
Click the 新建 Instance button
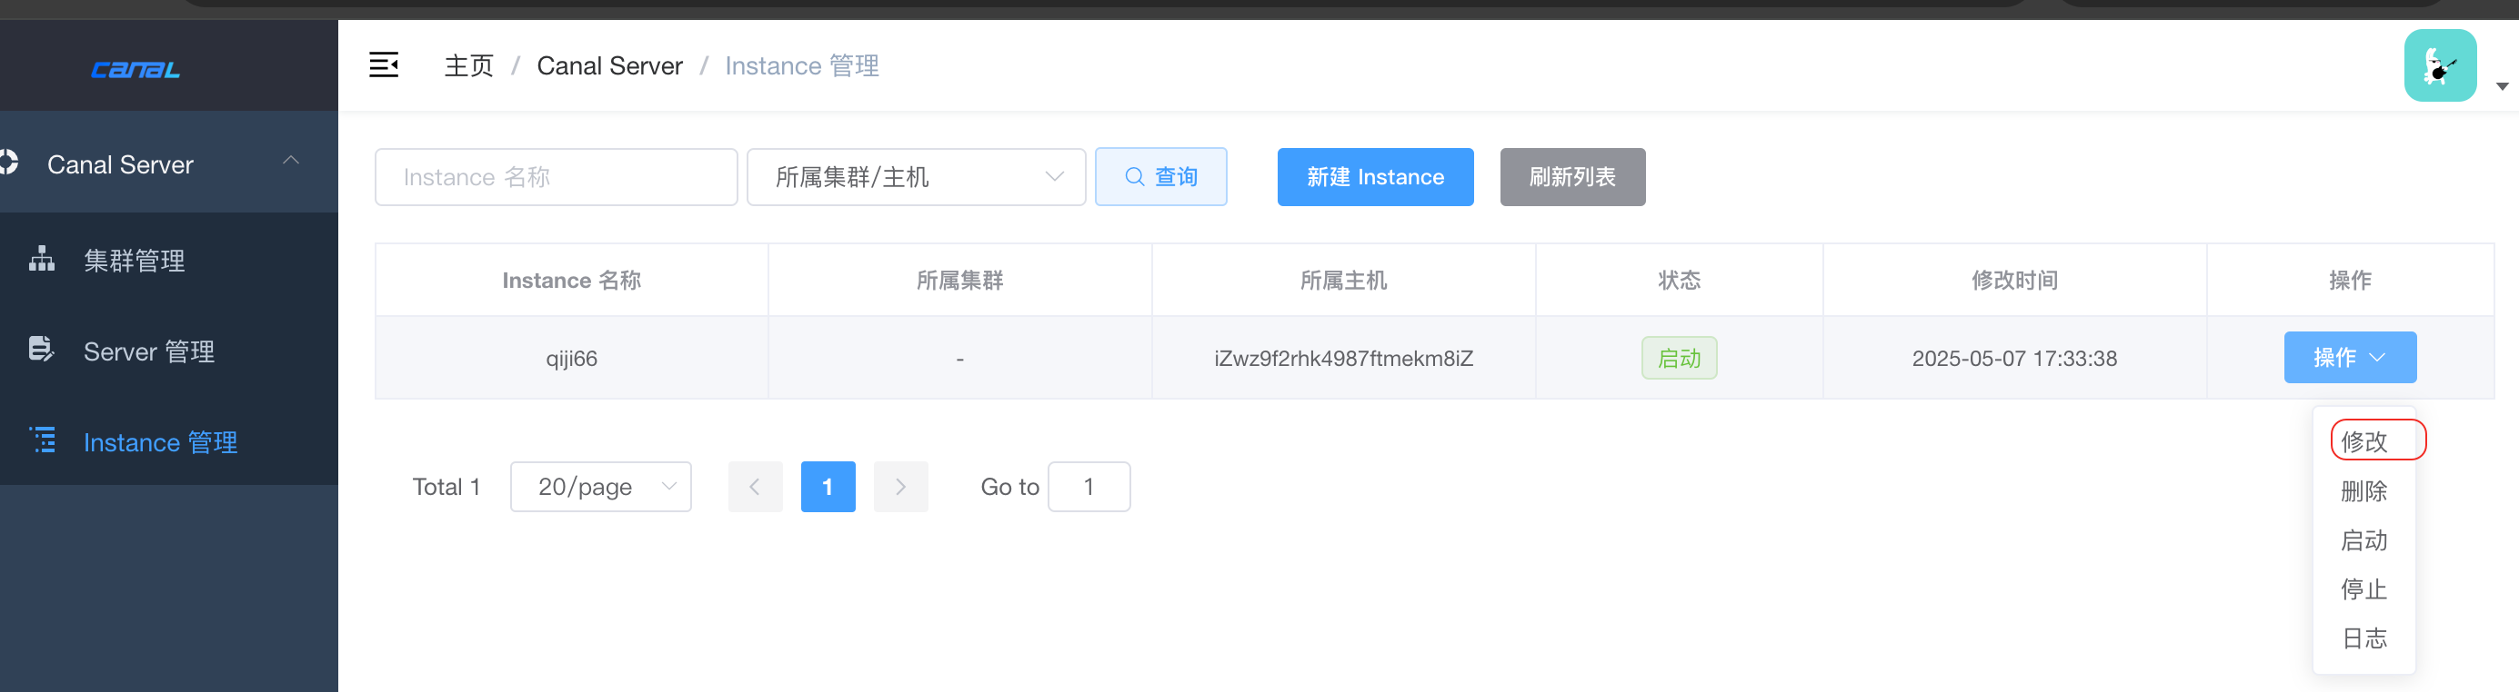(1375, 177)
